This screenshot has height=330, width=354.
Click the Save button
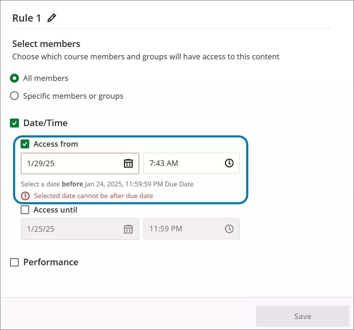tap(302, 316)
